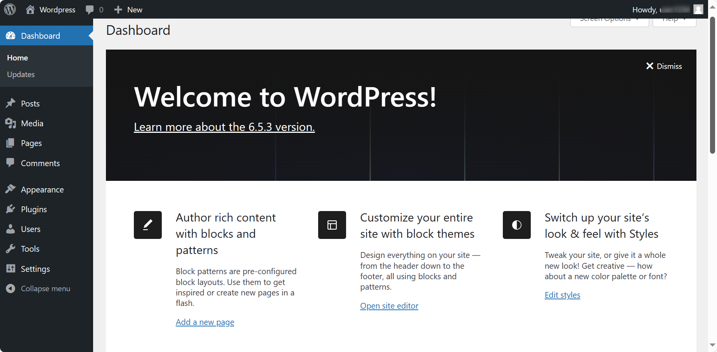
Task: Click Collapse menu label
Action: [45, 288]
